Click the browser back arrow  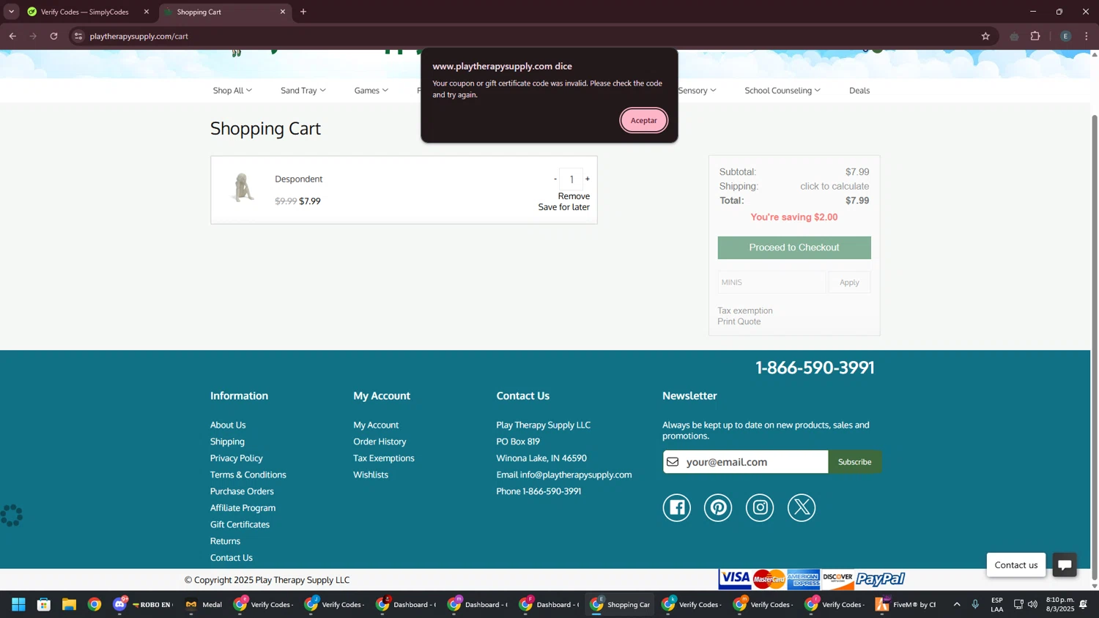click(12, 36)
